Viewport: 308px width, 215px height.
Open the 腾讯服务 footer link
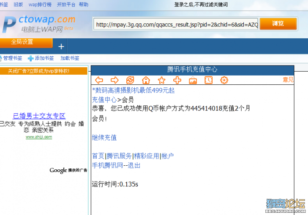[x=119, y=156]
